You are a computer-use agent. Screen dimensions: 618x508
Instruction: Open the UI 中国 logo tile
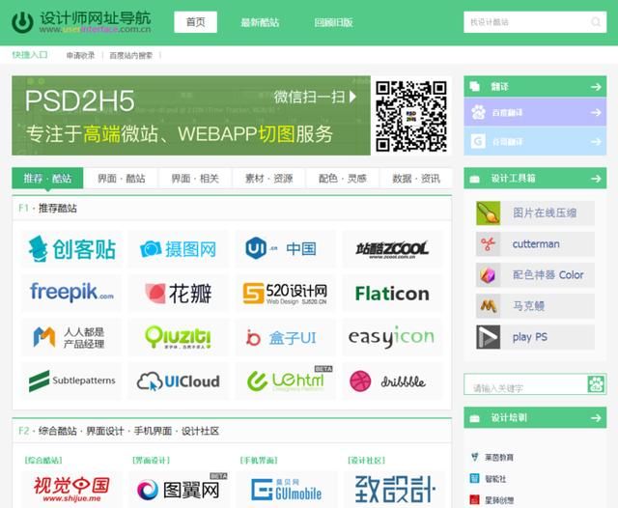click(286, 249)
